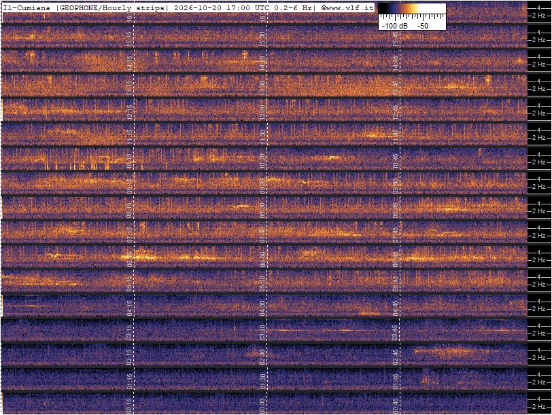The height and width of the screenshot is (415, 552).
Task: Click the 10:15 time label
Action: tap(129, 162)
